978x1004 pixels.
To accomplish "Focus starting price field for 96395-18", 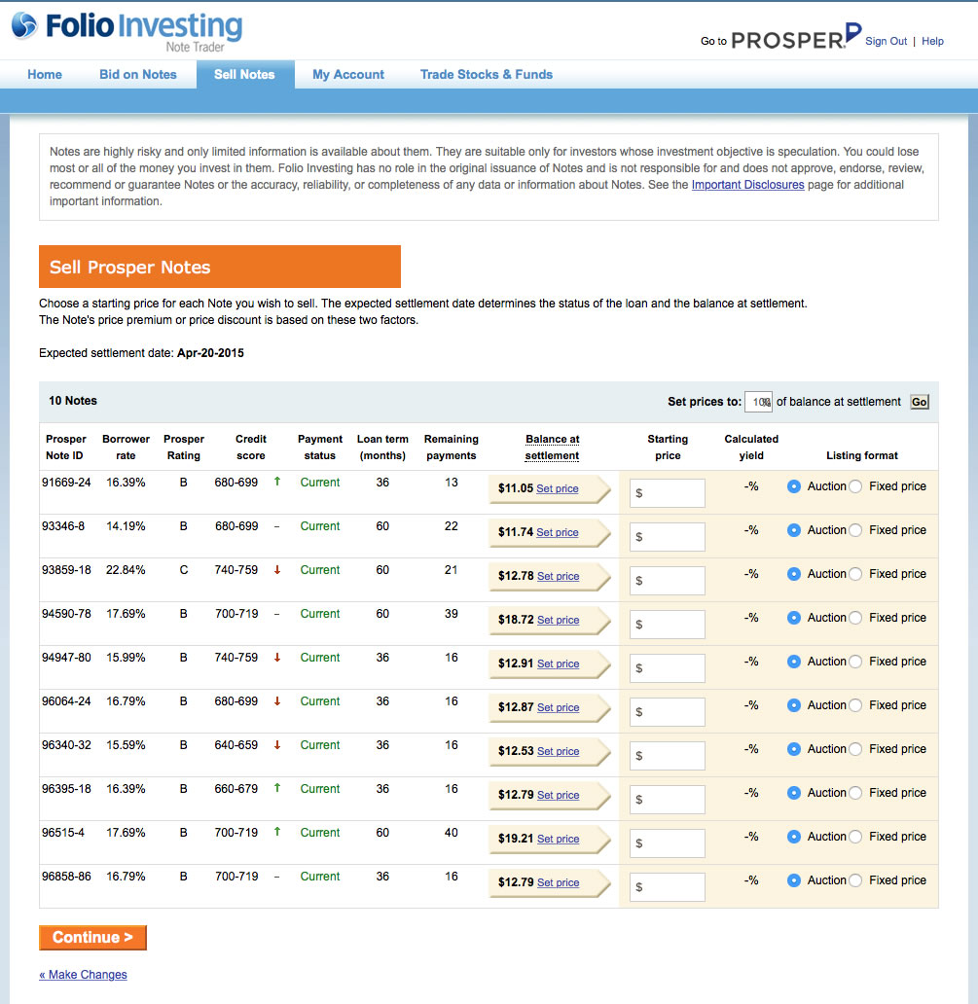I will point(668,799).
